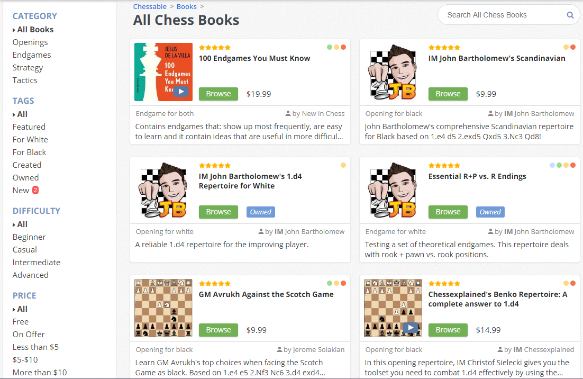The image size is (583, 379).
Task: Click the green difficulty dot on GM Avrukh's card
Action: 329,283
